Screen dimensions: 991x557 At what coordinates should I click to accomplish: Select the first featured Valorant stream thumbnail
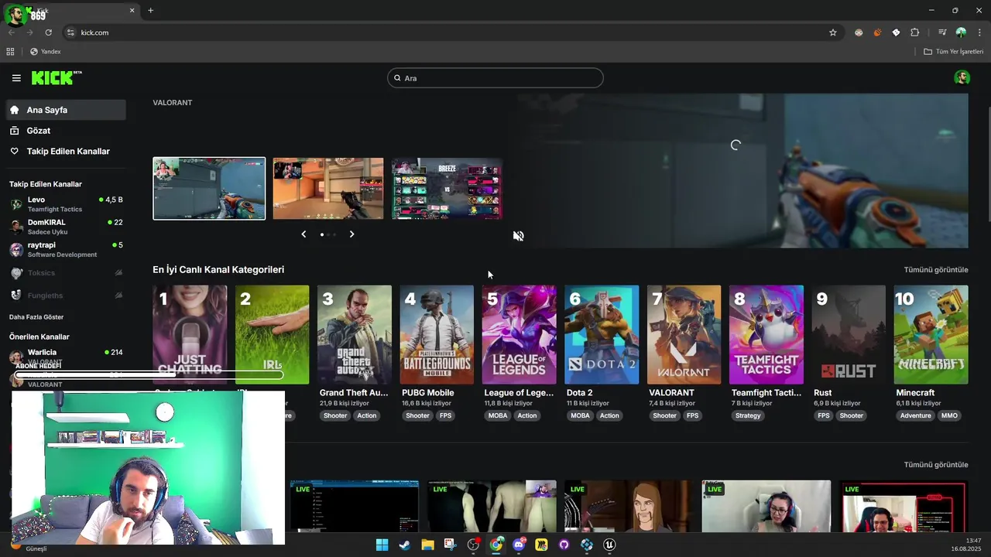(209, 189)
